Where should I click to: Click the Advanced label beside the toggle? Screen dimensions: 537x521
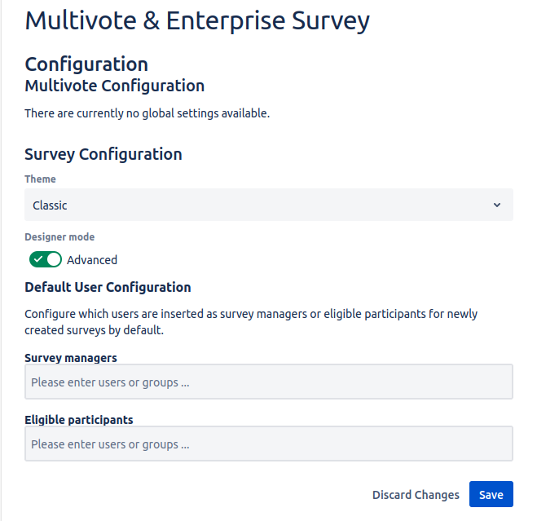(92, 260)
